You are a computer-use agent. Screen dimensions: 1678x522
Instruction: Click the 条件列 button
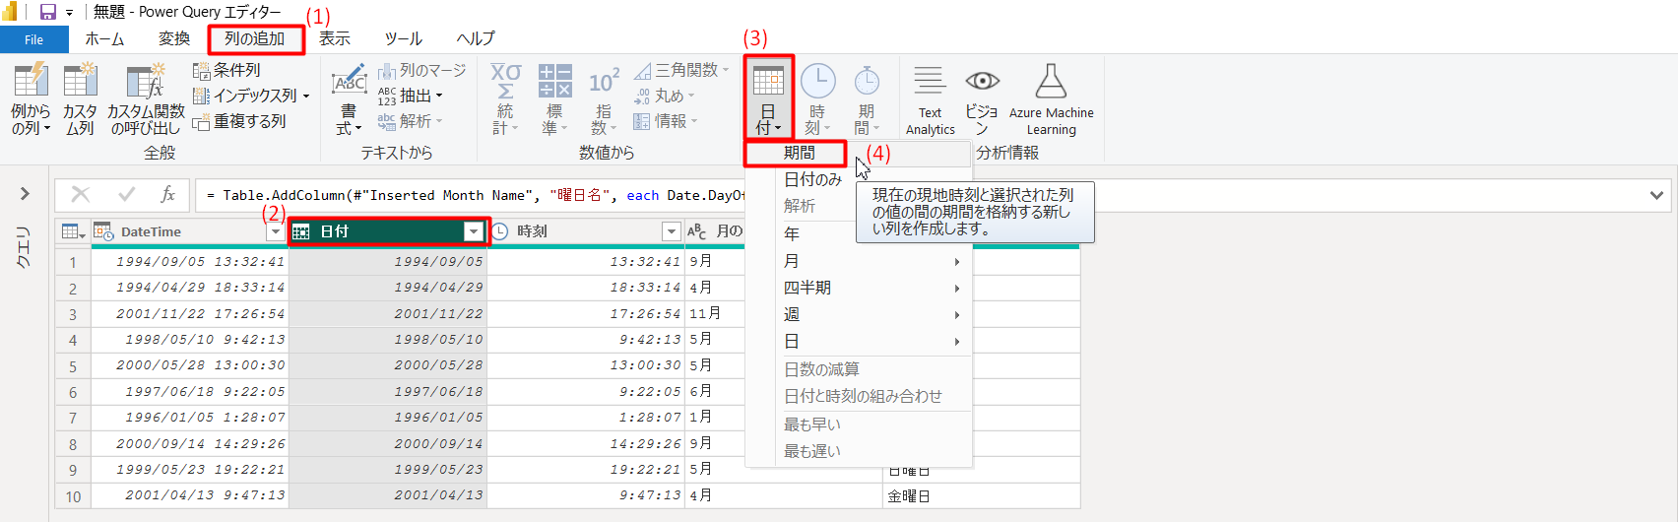pos(227,70)
